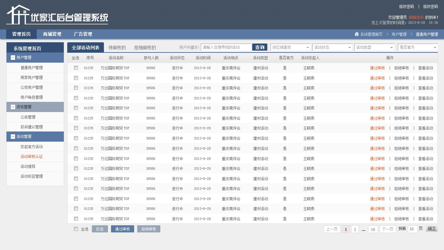
Task: Click the 全选 column header
Action: pos(76,58)
